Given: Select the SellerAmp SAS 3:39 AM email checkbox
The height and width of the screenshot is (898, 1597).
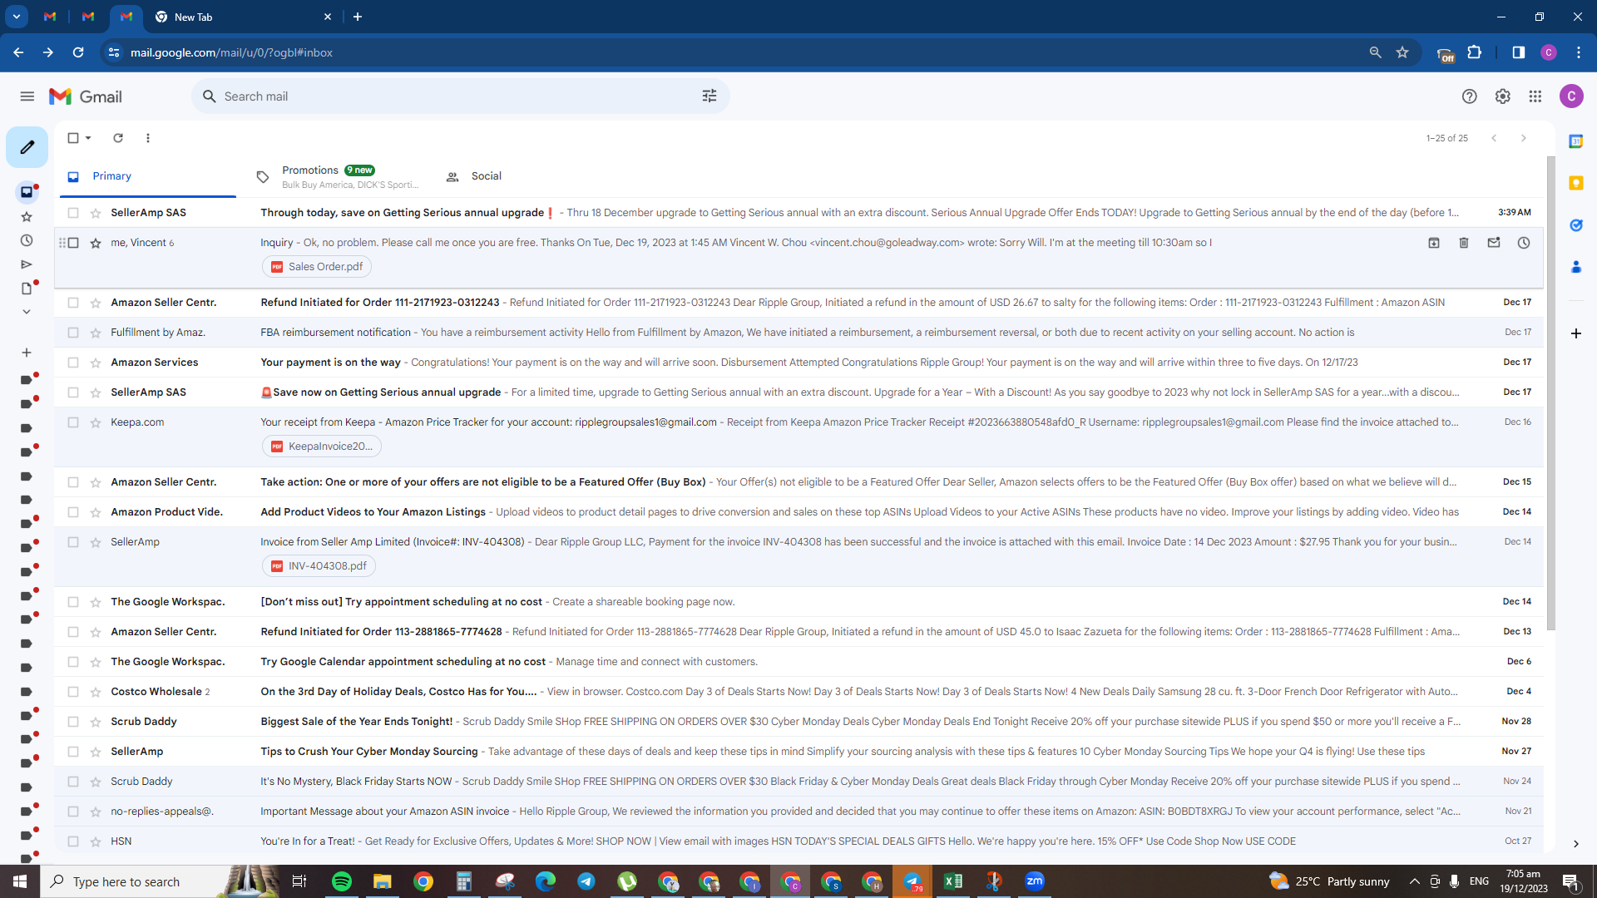Looking at the screenshot, I should 73,213.
